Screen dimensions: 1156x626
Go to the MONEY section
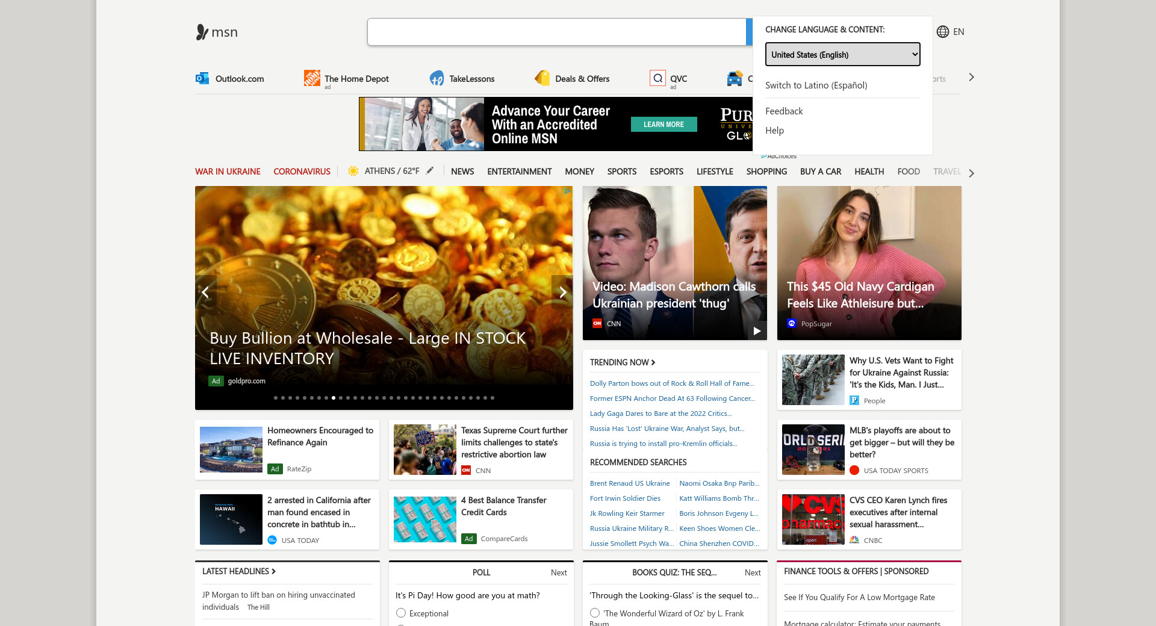pyautogui.click(x=580, y=172)
